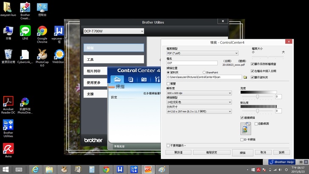
Task: Select 工具 in Brother Utilities sidebar
Action: [113, 60]
